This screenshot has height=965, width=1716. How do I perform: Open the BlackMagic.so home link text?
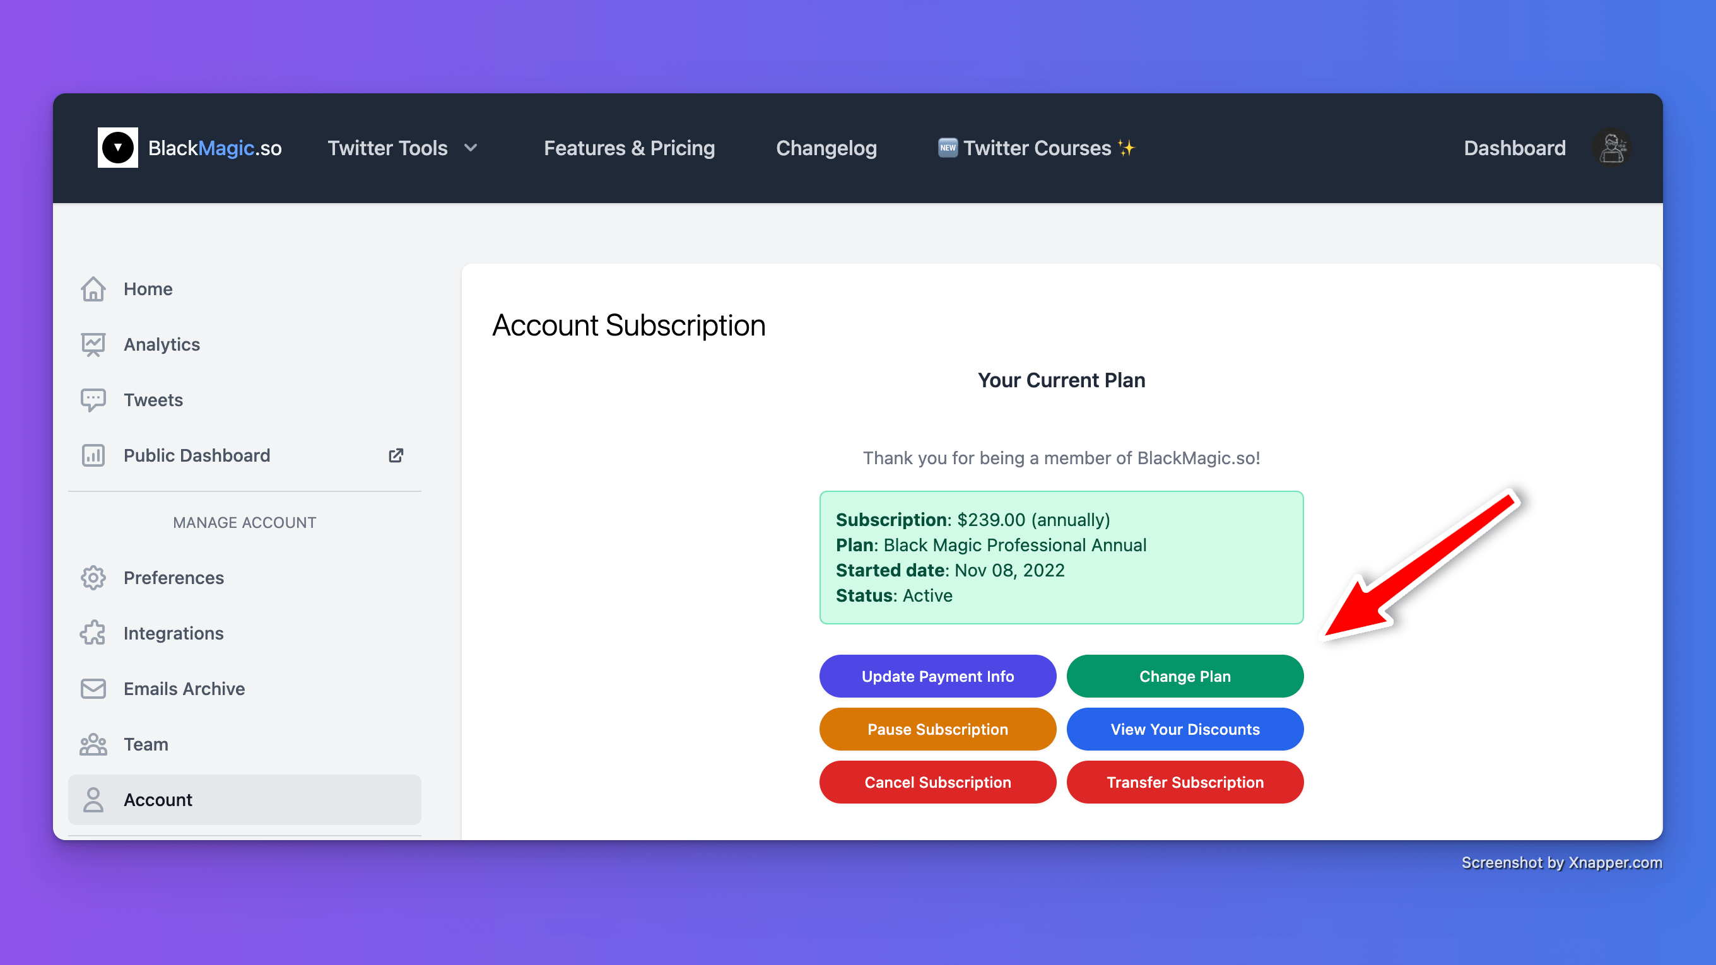coord(214,148)
